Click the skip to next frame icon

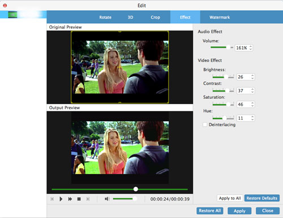[x=88, y=199]
